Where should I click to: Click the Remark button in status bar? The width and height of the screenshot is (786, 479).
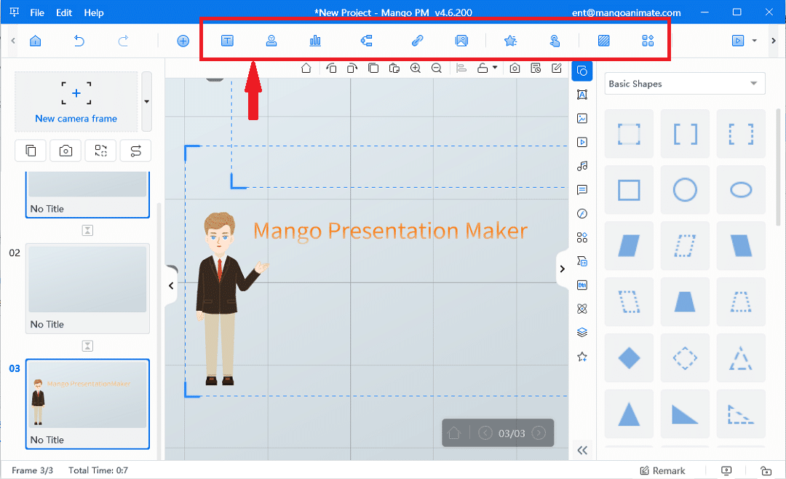tap(662, 470)
